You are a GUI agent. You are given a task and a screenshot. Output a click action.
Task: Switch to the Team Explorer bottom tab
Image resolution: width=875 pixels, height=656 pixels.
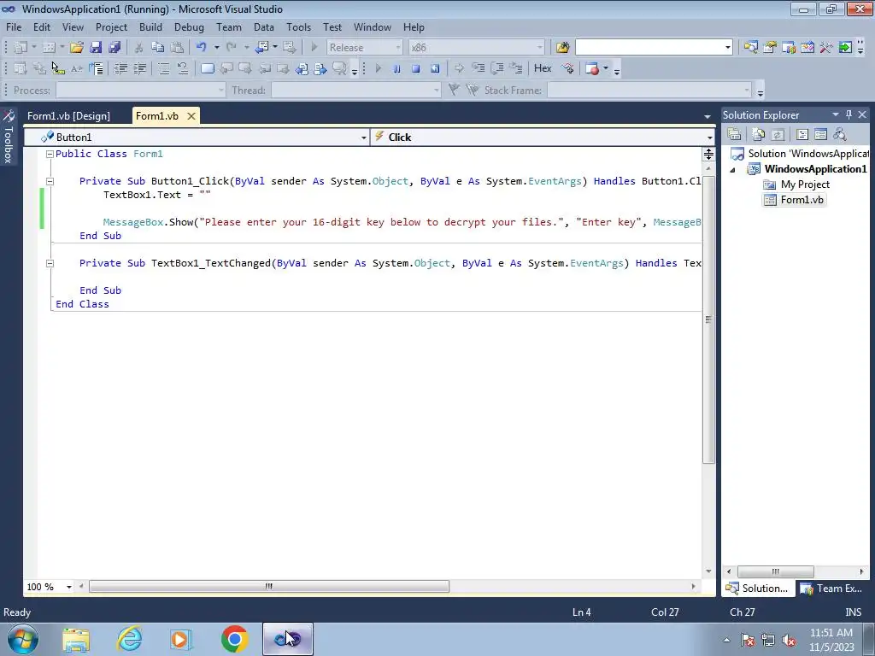[x=833, y=589]
